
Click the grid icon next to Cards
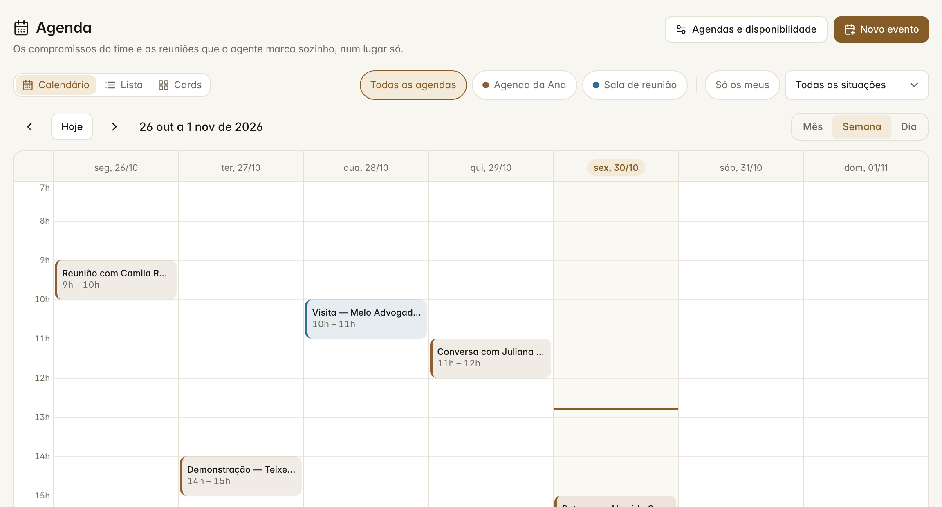[164, 85]
